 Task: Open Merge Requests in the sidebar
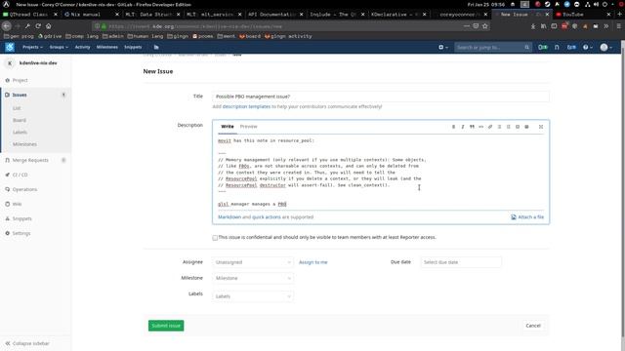tap(30, 160)
